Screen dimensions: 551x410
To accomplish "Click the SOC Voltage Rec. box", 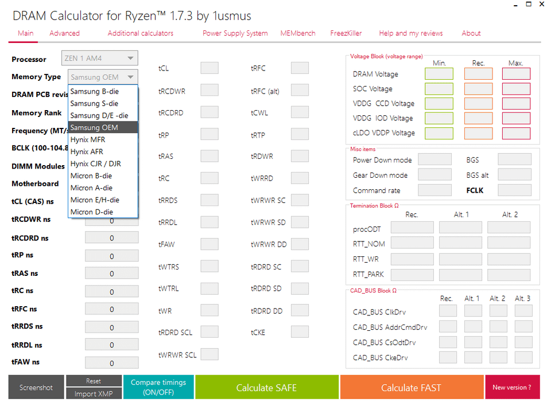I will point(478,89).
